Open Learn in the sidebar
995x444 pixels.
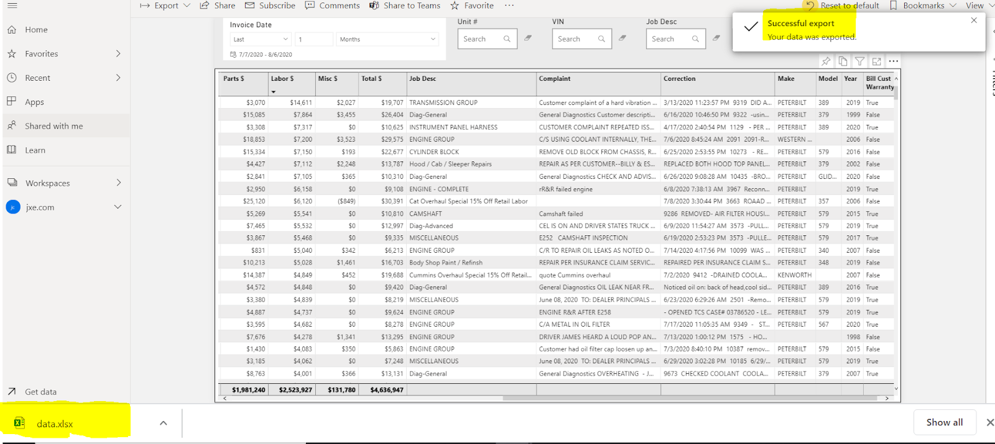(x=35, y=150)
